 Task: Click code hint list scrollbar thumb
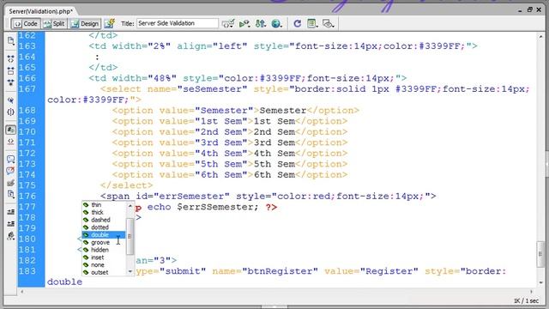(x=130, y=237)
